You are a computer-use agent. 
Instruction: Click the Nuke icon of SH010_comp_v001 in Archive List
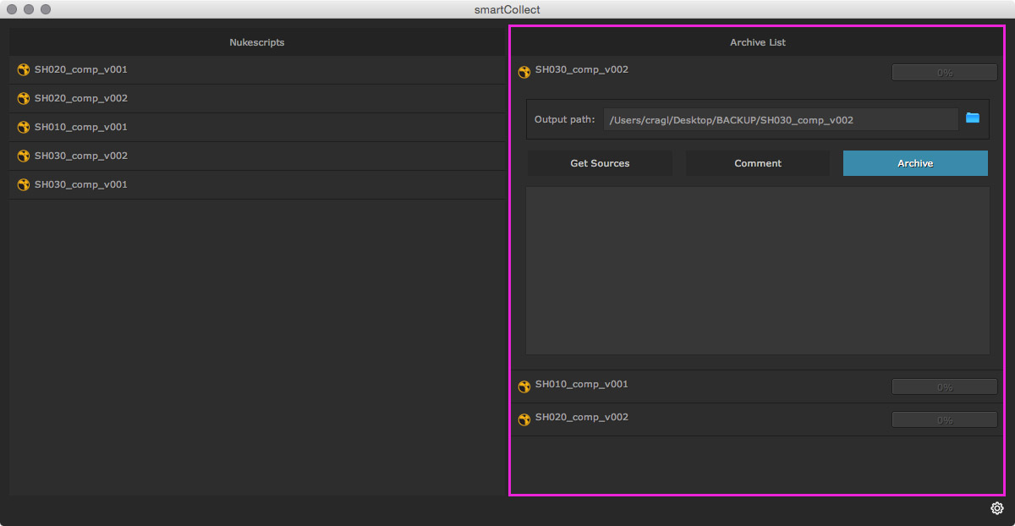(524, 386)
